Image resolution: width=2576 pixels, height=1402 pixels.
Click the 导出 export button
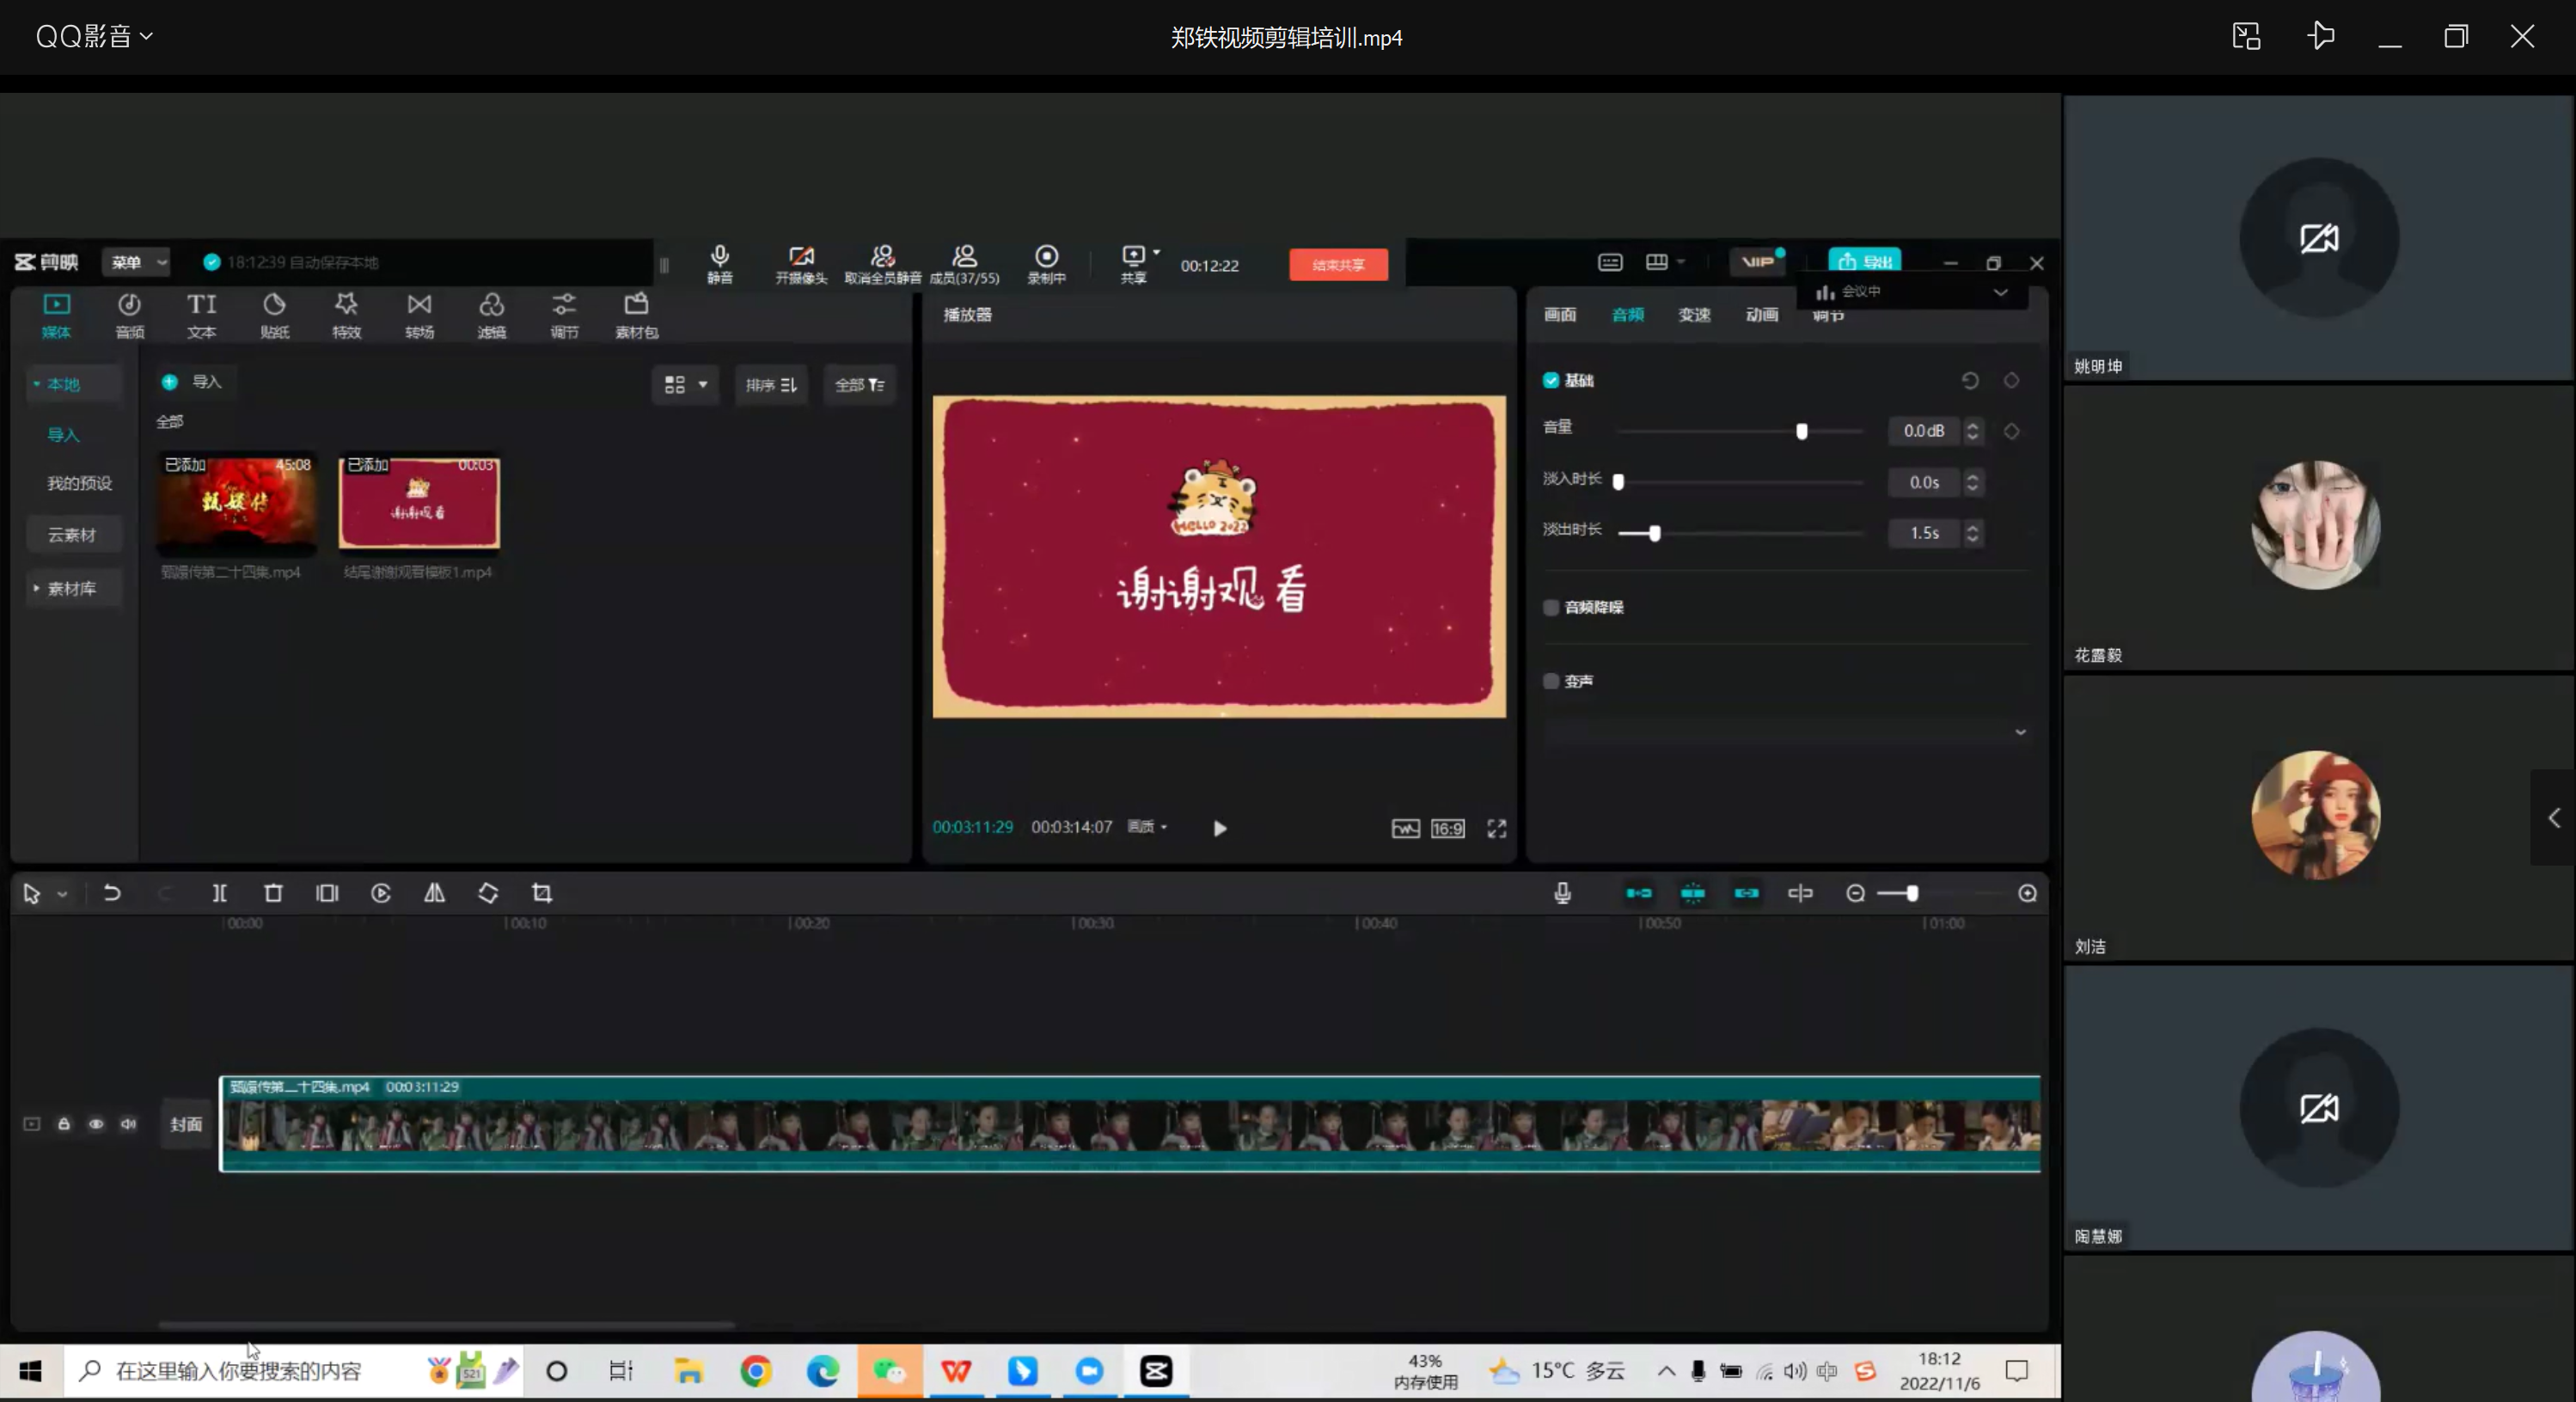click(1865, 261)
